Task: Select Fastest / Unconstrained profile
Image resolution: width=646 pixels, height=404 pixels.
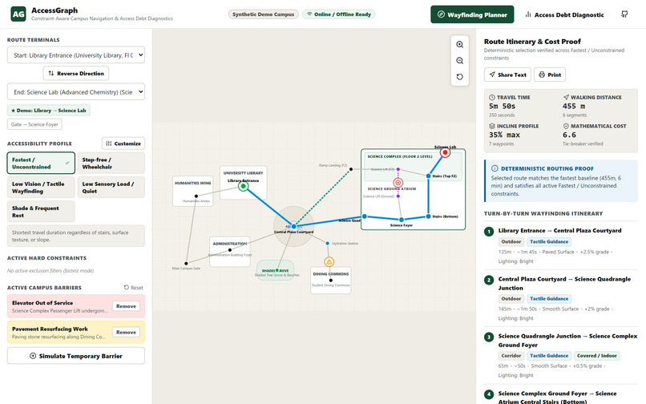Action: pos(41,163)
